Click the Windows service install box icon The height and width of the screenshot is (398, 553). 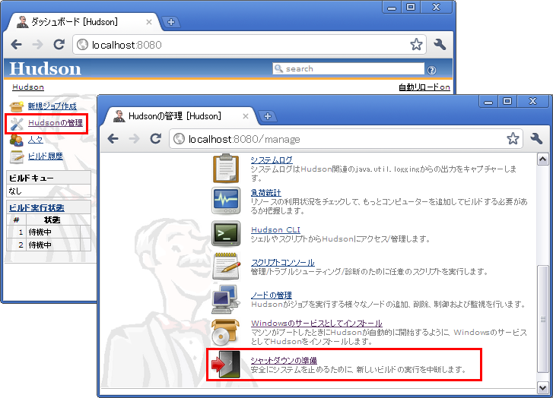pos(225,332)
